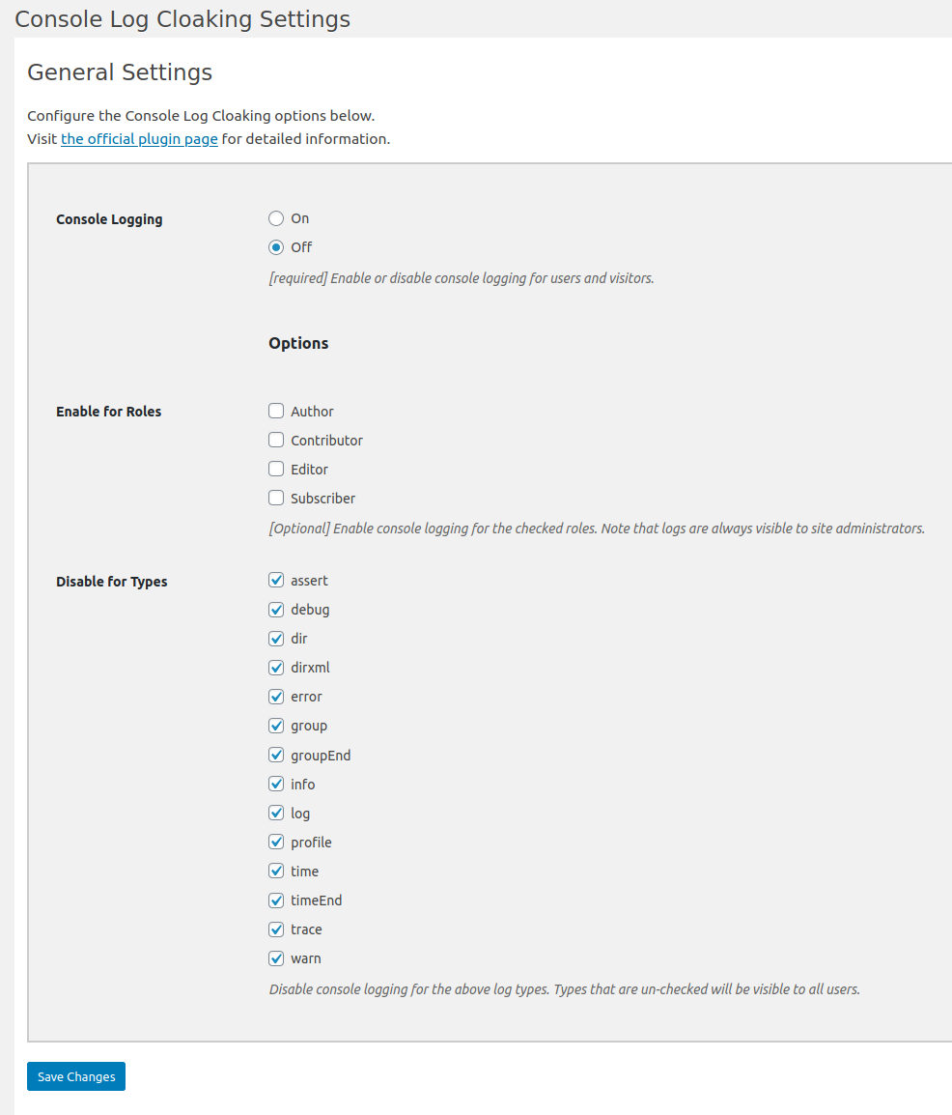Enable logging for the Subscriber role
952x1115 pixels.
tap(276, 499)
